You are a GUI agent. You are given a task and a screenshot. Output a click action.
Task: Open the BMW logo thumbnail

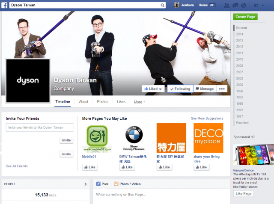[134, 138]
